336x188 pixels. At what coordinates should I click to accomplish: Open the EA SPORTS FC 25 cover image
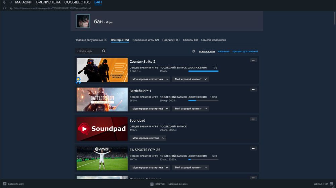click(x=102, y=159)
